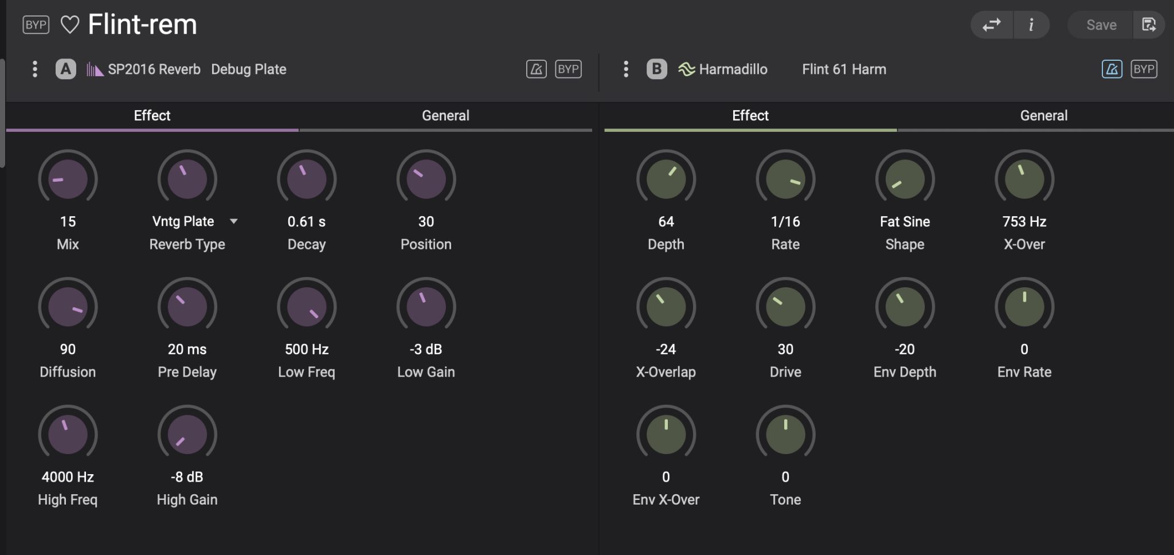Click the save-as icon next to Save
Screen dimensions: 1174x555
pyautogui.click(x=1149, y=25)
